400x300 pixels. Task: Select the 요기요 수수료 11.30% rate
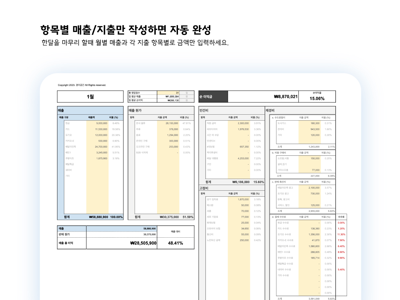coord(341,234)
